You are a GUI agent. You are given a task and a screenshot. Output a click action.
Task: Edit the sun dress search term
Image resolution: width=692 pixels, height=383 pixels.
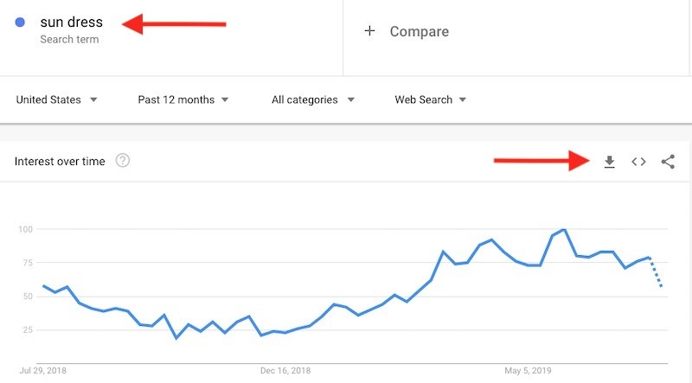click(72, 22)
